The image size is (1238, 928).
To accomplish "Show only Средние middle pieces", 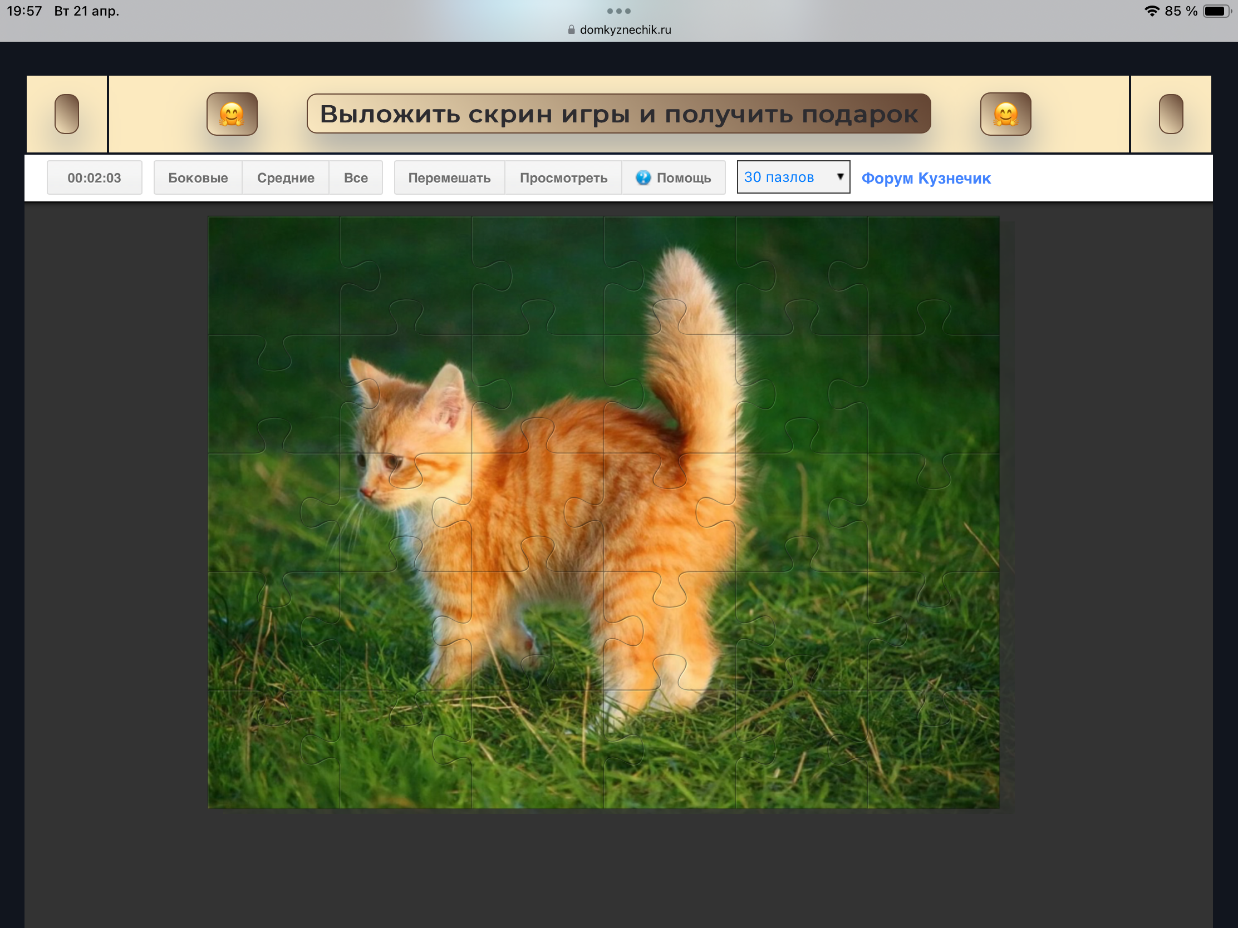I will click(x=286, y=178).
